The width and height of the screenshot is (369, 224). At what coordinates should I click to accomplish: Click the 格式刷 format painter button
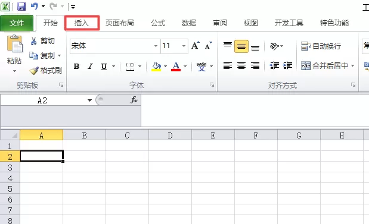click(x=46, y=70)
